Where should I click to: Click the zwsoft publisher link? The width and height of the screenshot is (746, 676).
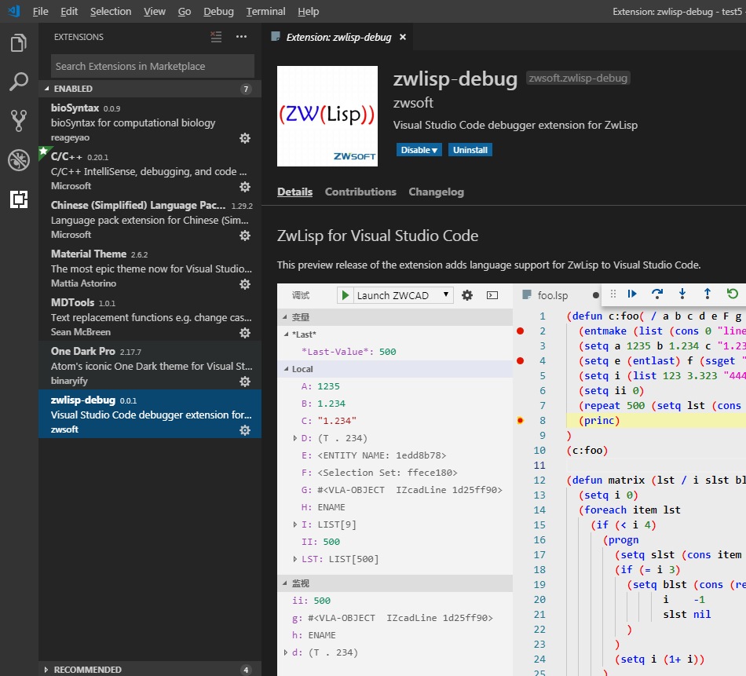[413, 103]
